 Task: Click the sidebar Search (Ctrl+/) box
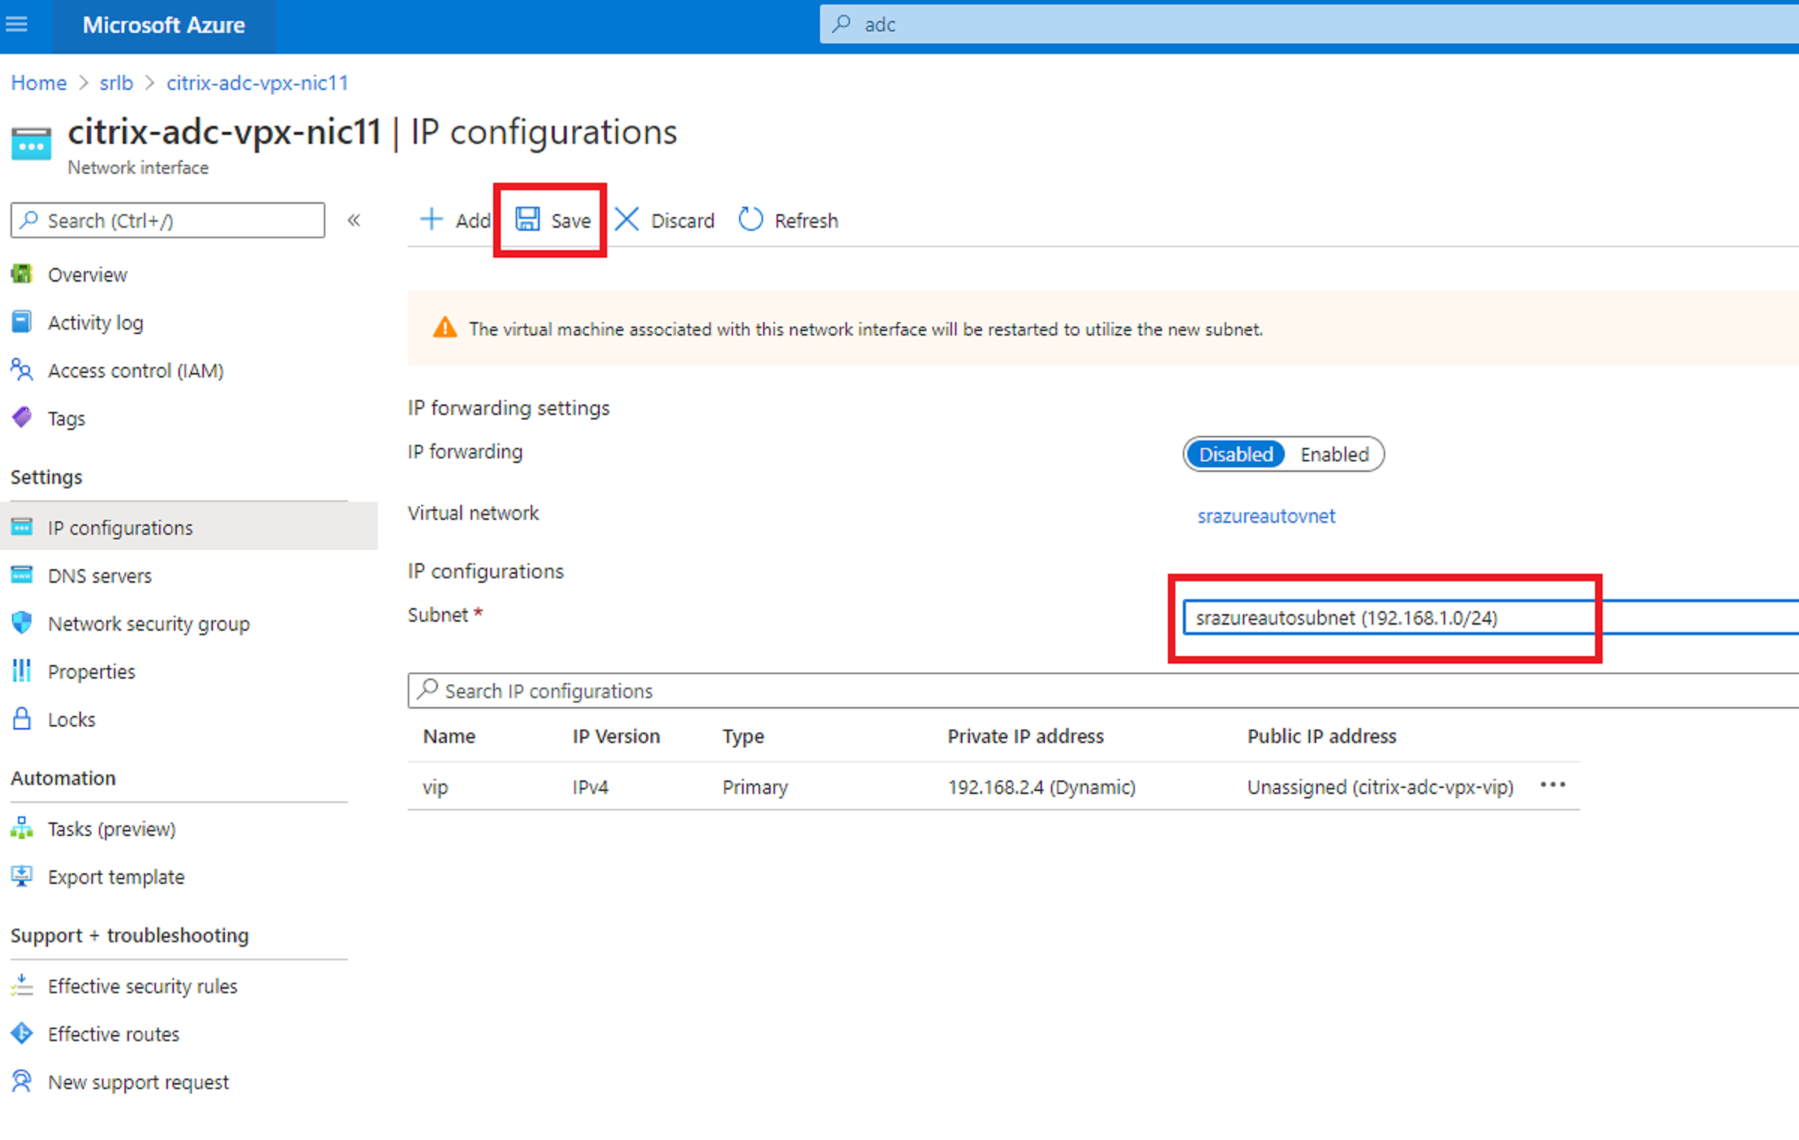(x=168, y=220)
